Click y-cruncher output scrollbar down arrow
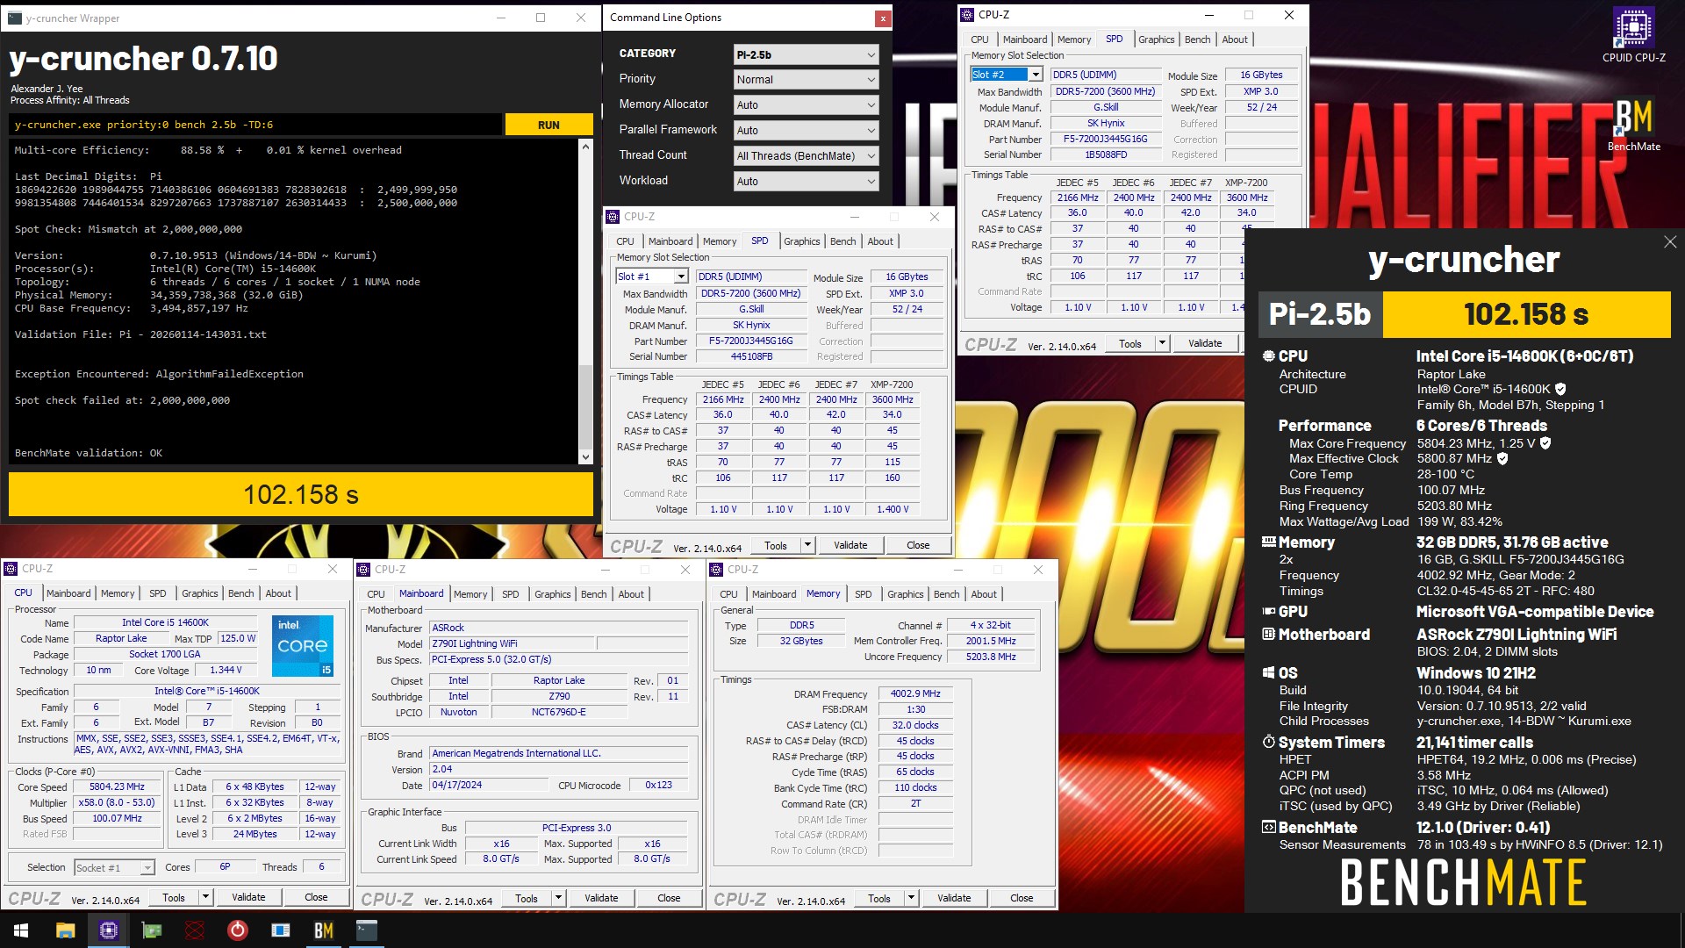 [x=585, y=456]
